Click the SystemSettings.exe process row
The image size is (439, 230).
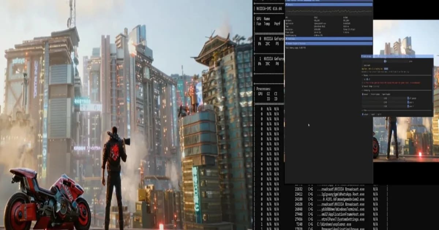tap(319, 219)
